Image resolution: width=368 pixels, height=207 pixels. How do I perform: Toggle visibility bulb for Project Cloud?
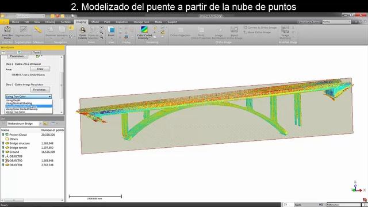click(3, 135)
